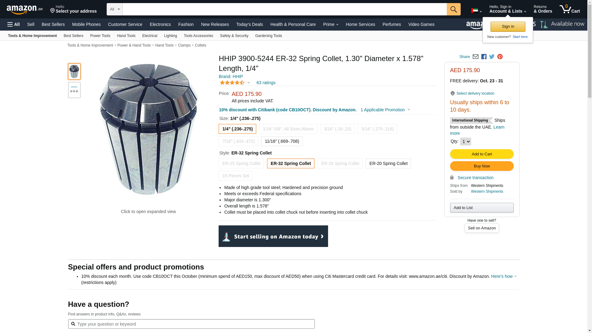The image size is (592, 333).
Task: Expand the 1 Applicable Promotion section
Action: pos(385,110)
